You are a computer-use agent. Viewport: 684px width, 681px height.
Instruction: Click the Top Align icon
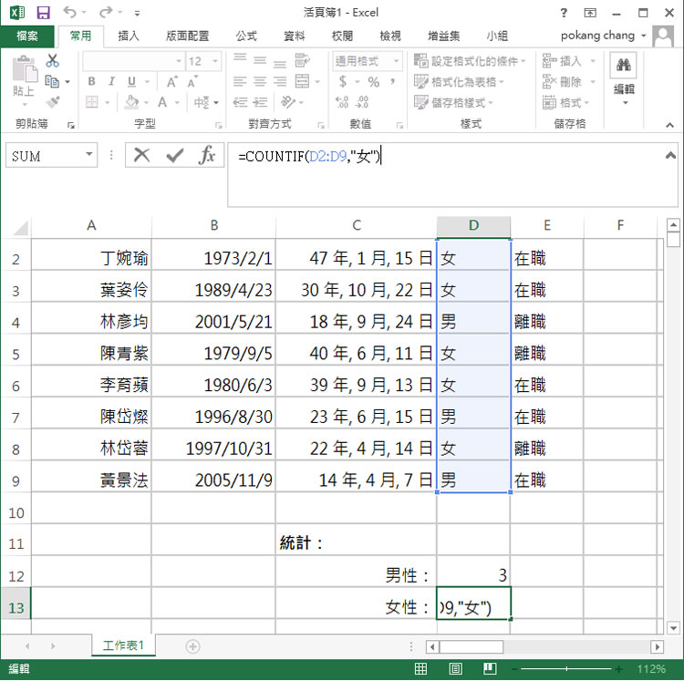point(240,58)
